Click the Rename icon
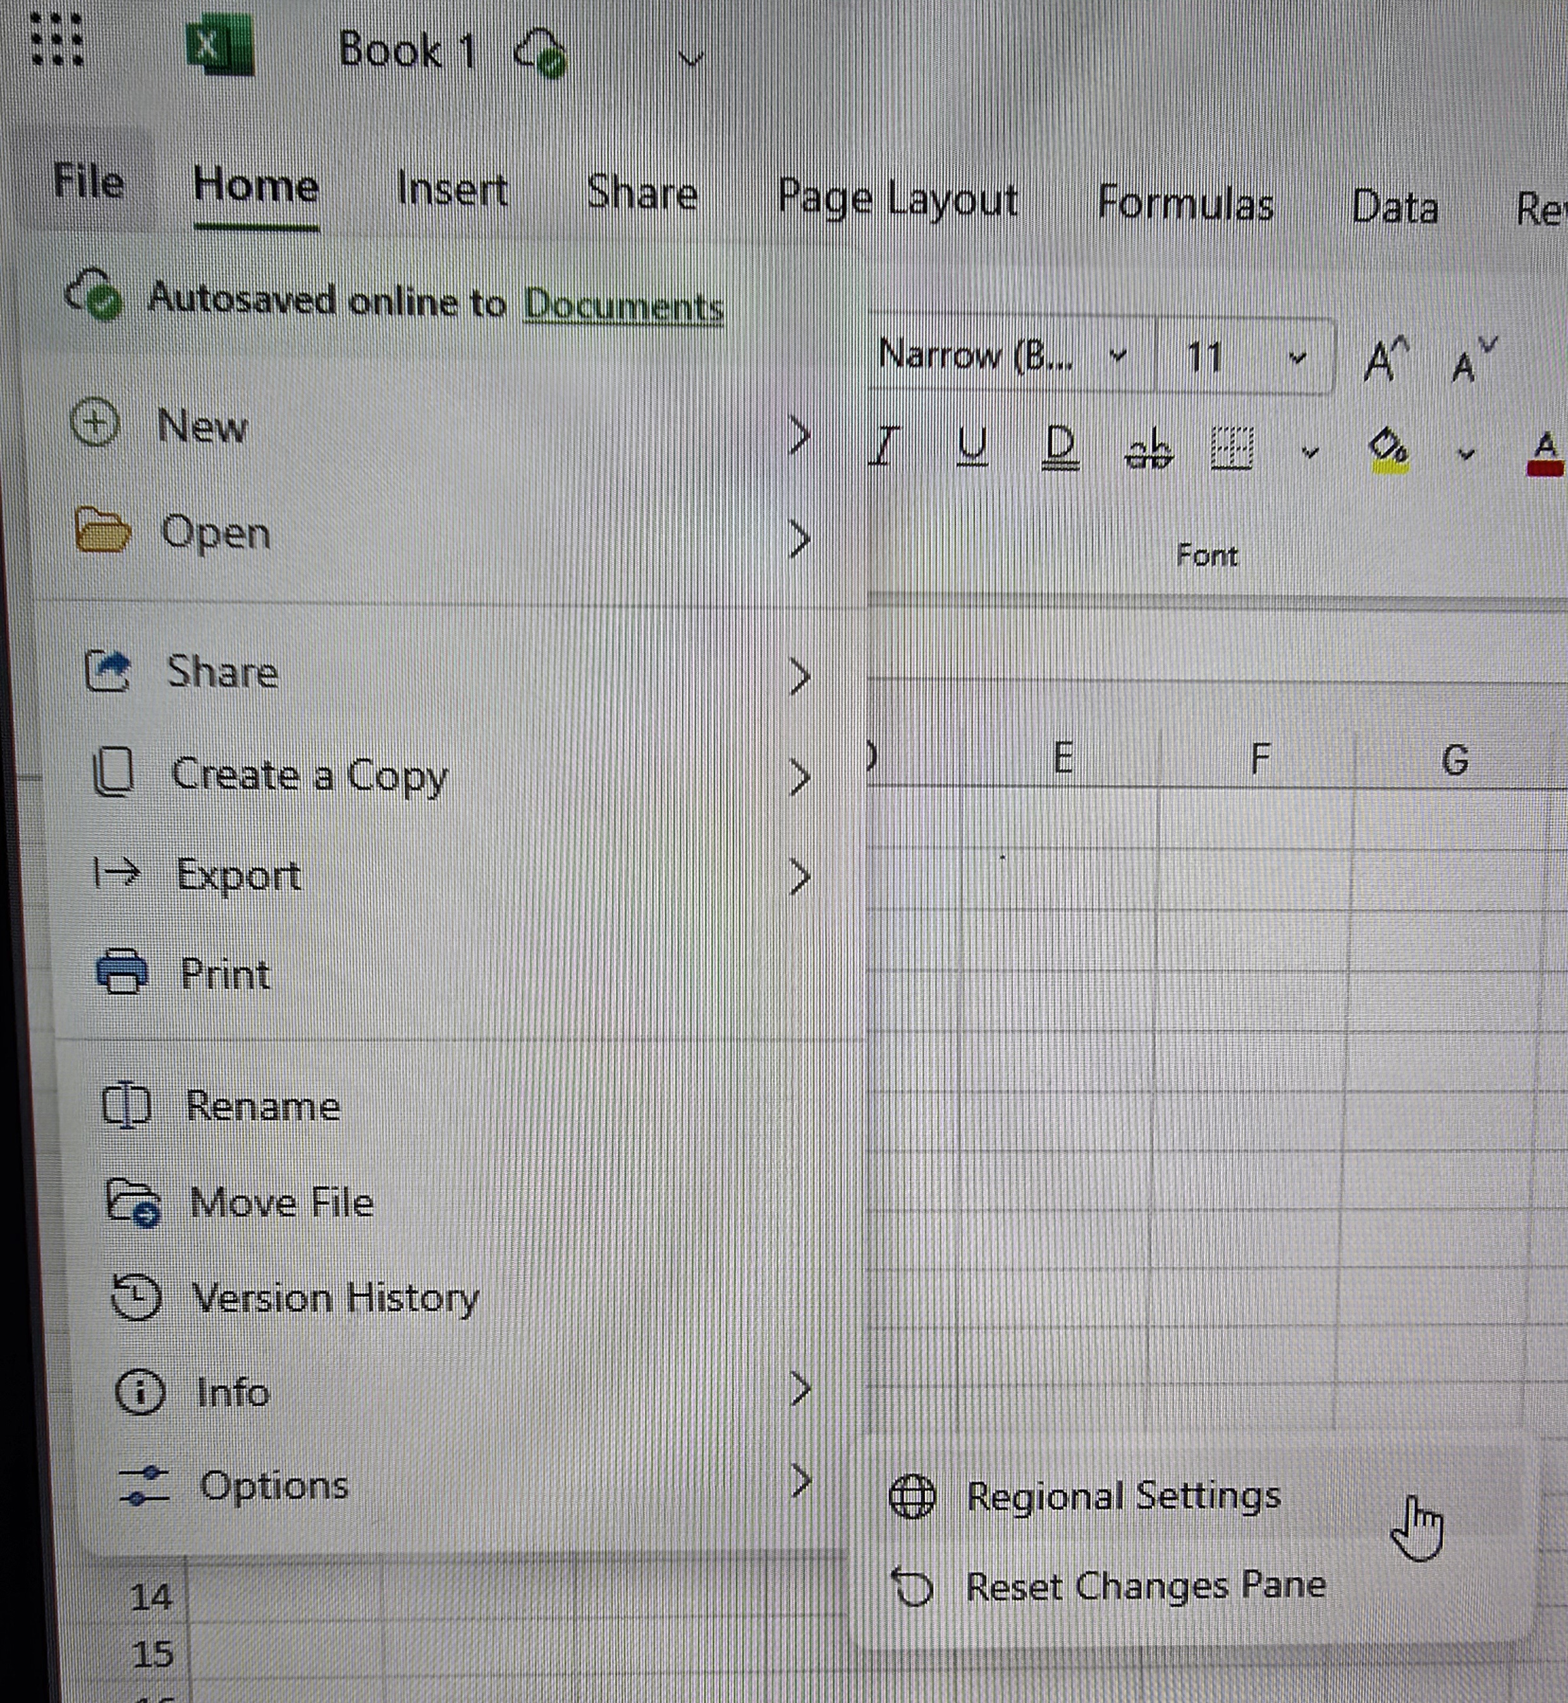 (126, 1106)
